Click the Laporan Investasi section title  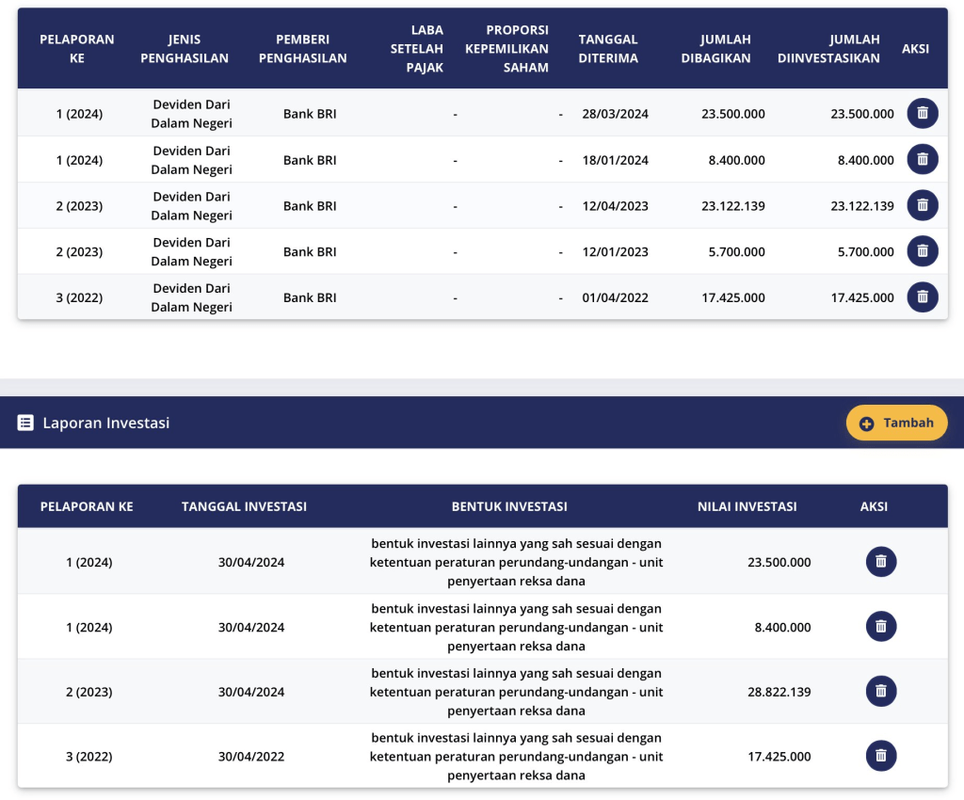click(105, 424)
